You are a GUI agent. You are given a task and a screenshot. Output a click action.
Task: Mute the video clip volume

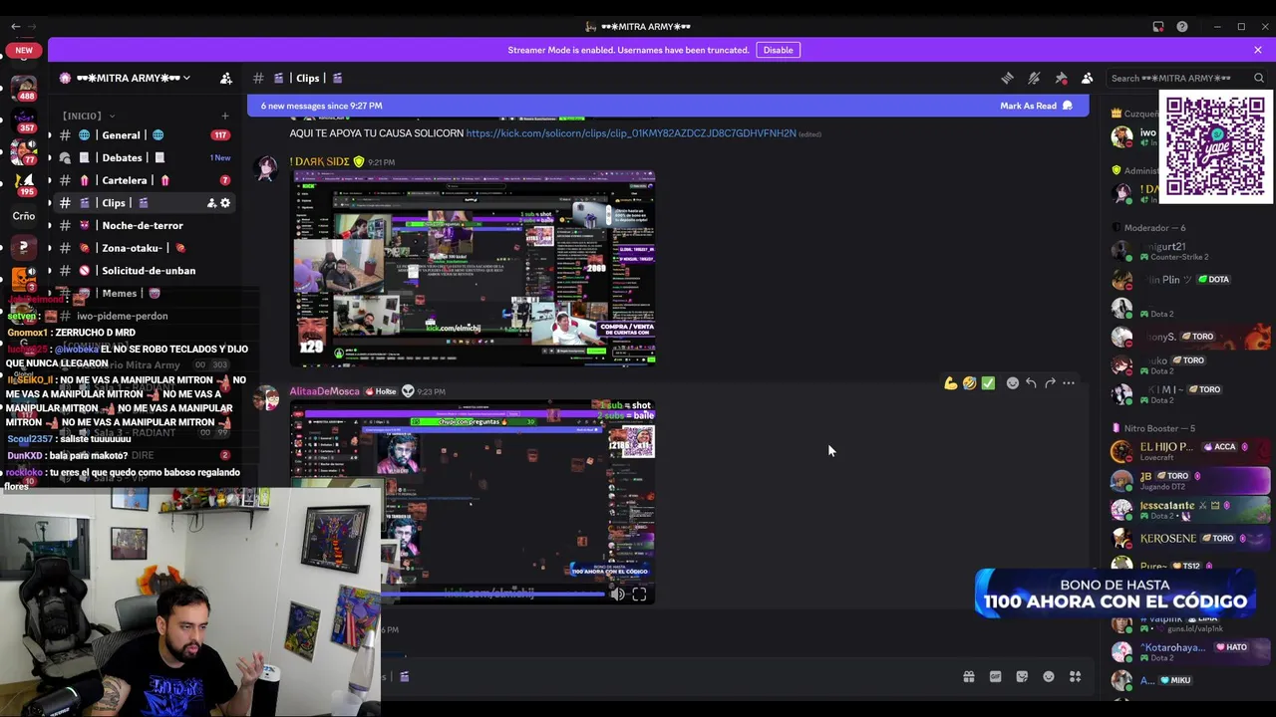[617, 595]
